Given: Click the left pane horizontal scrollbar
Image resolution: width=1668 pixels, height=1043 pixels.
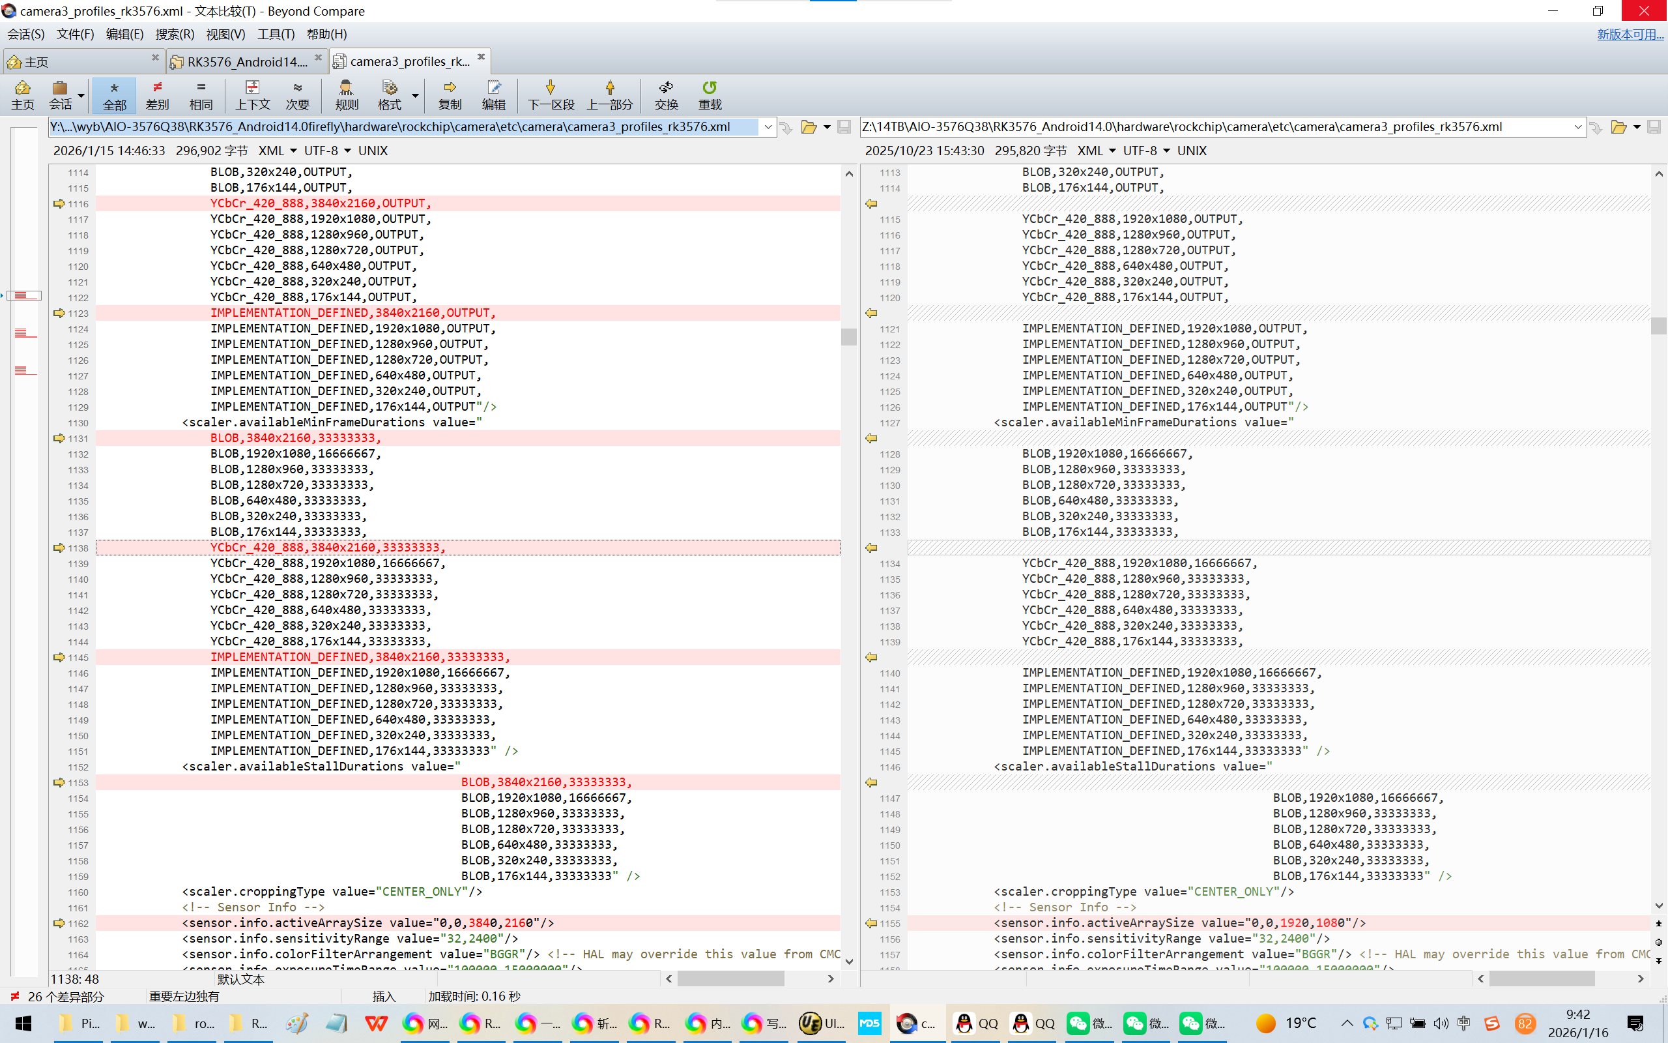Looking at the screenshot, I should 730,979.
